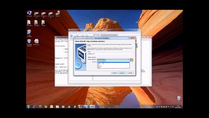209x118 pixels.
Task: Open the Musica folder shortcut on desktop
Action: point(43,23)
